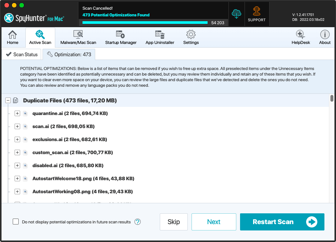Expand the custom_scan.ai file group

tap(17, 153)
